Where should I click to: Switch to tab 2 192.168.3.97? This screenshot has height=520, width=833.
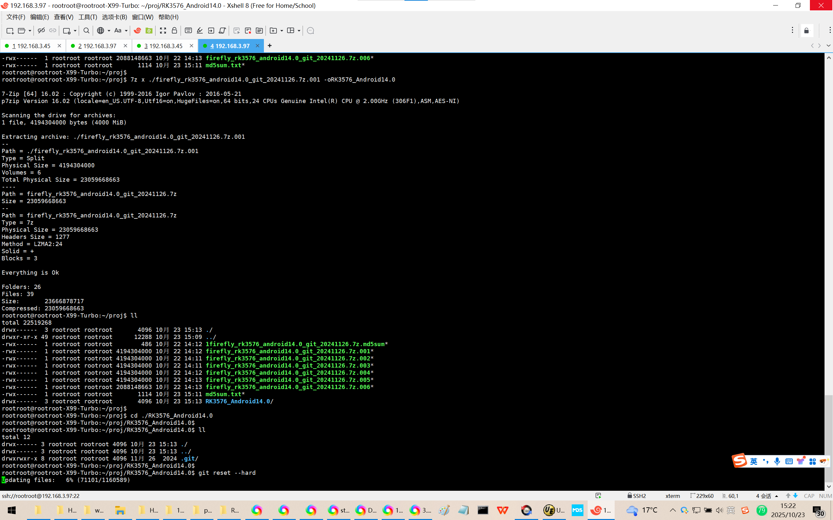coord(97,46)
